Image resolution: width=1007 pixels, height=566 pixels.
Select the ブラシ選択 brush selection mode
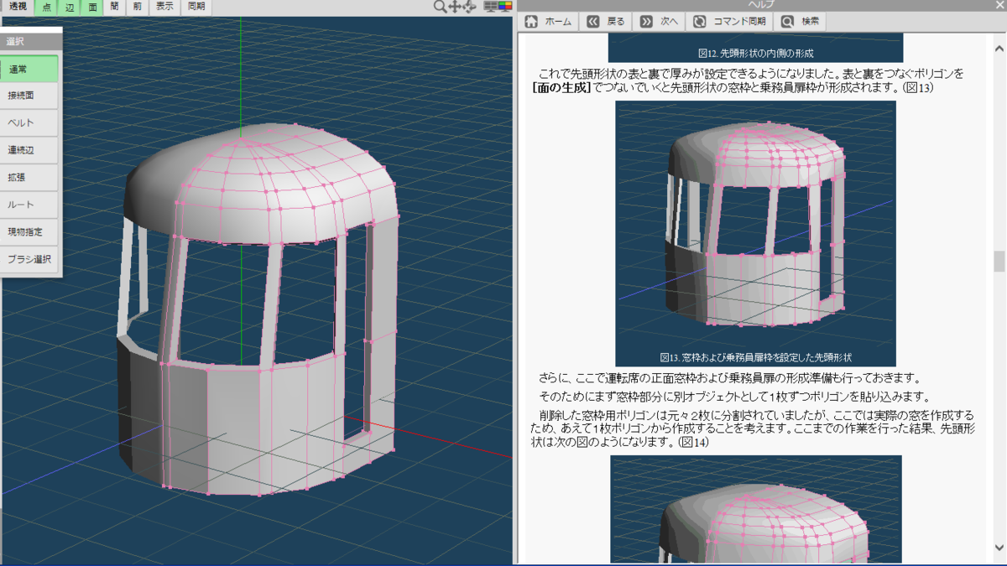coord(29,259)
